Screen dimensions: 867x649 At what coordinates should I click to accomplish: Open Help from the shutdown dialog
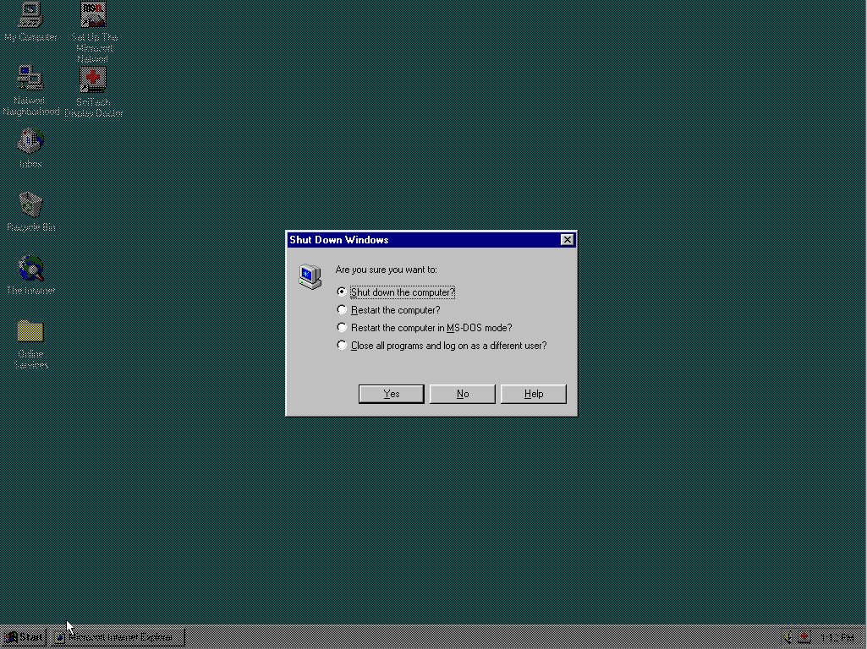(533, 394)
